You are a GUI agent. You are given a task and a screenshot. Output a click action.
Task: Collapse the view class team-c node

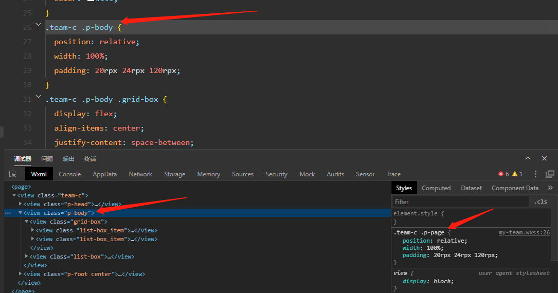(x=14, y=195)
